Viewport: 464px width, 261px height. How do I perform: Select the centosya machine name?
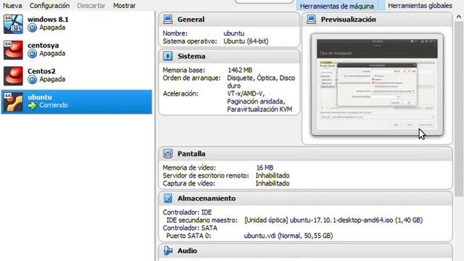pyautogui.click(x=43, y=46)
